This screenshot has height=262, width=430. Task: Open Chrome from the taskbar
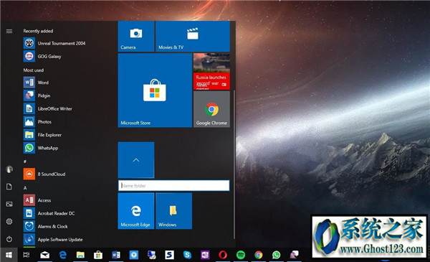tap(258, 255)
